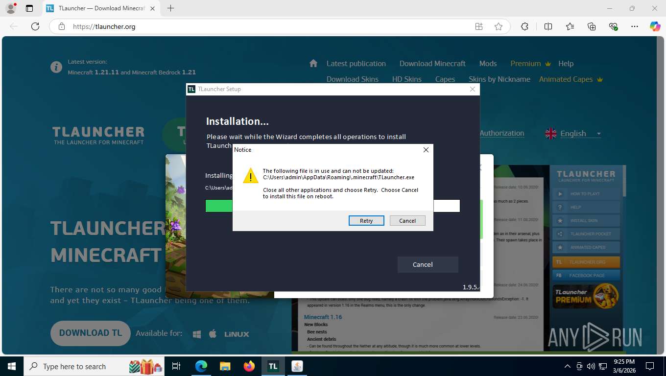Select the TLauncher browser tab
Screen dimensions: 666x376
(101, 8)
